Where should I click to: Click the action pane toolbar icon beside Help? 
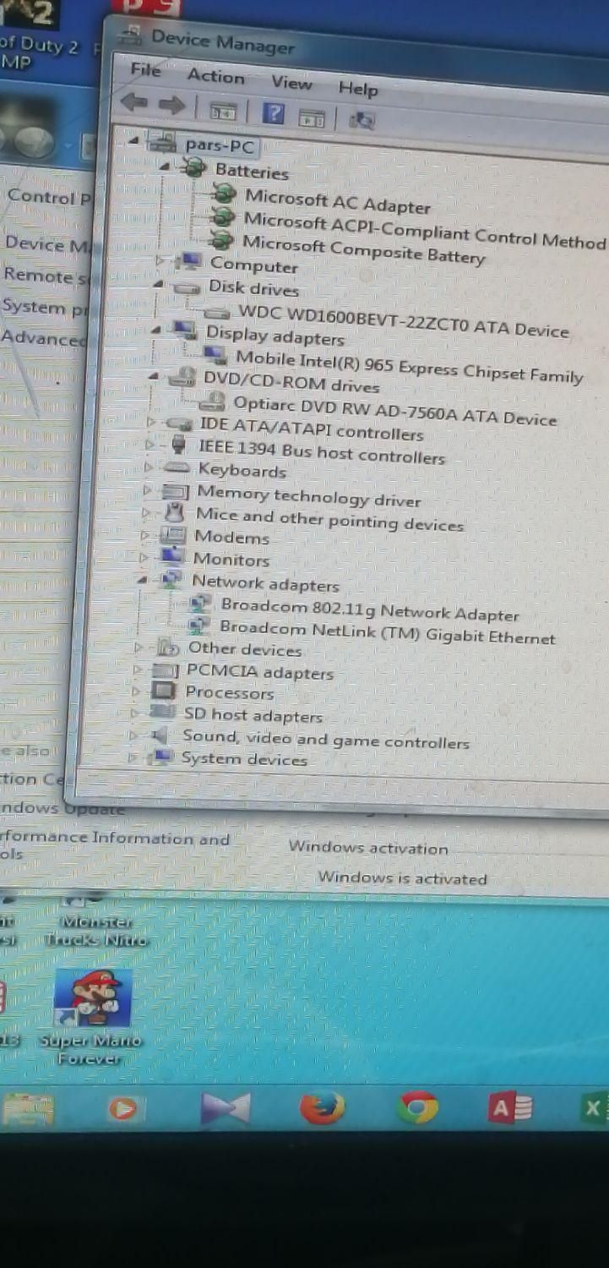312,118
